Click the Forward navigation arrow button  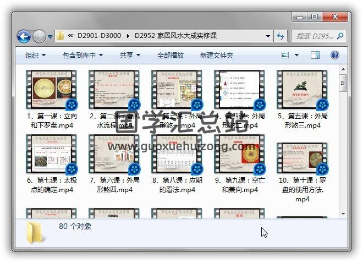39,36
